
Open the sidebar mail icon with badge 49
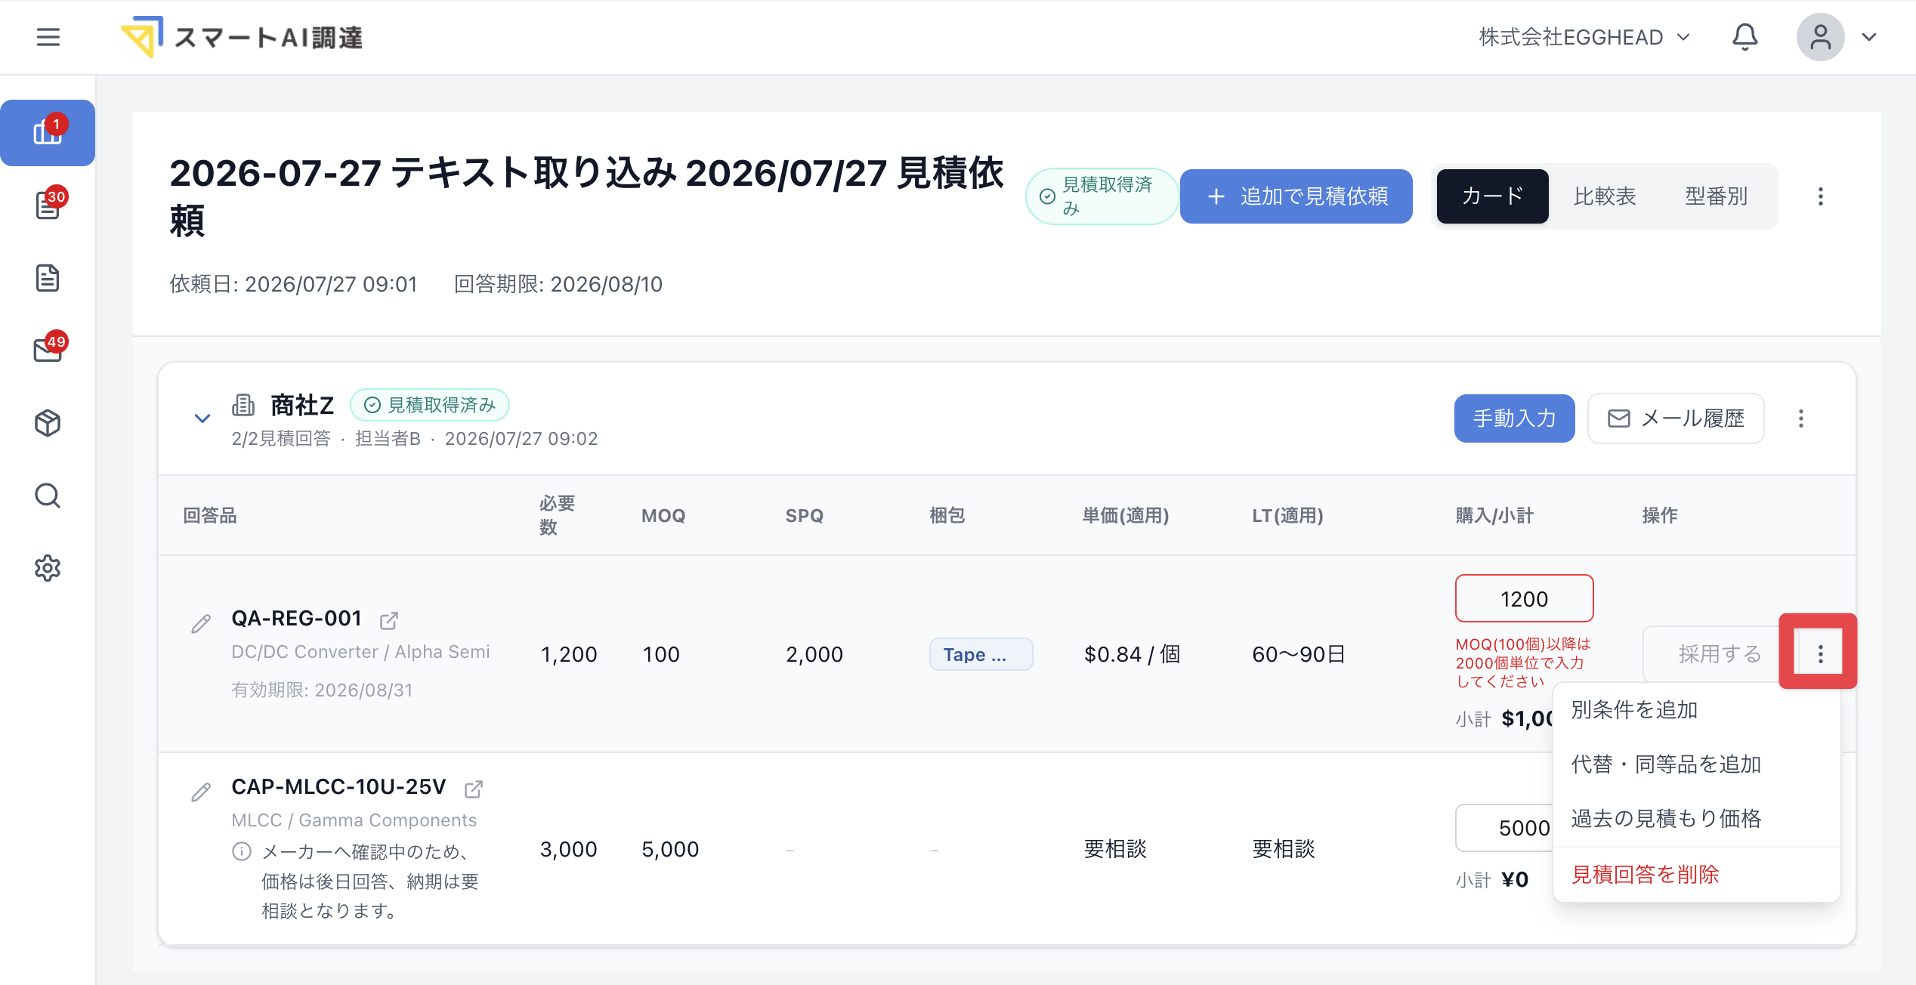click(48, 350)
